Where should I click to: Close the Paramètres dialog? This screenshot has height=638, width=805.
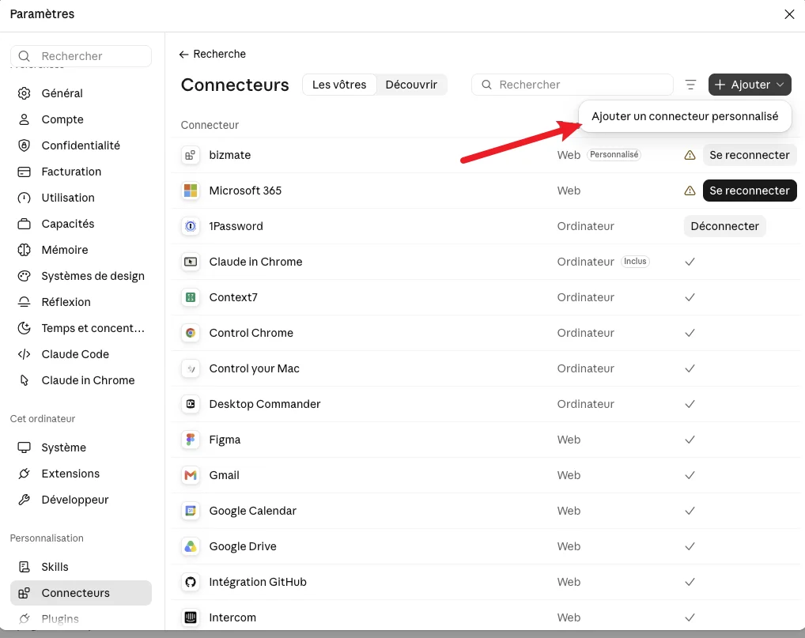tap(789, 14)
